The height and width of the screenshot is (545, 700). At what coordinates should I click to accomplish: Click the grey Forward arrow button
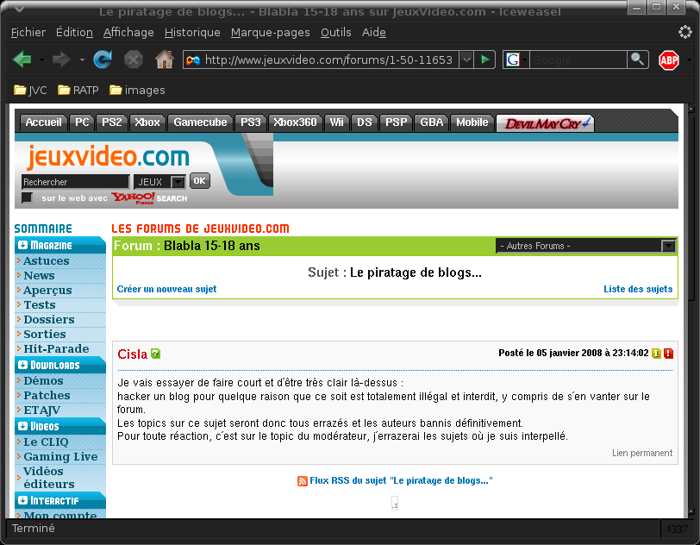click(x=61, y=60)
